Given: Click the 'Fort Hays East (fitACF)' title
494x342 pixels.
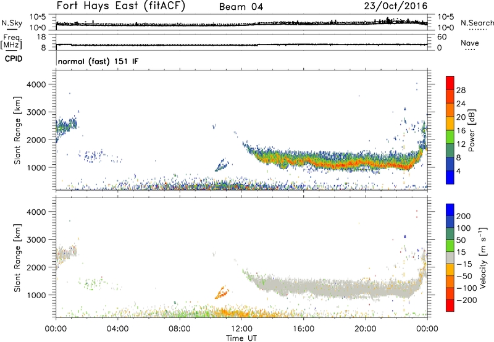Looking at the screenshot, I should (x=120, y=6).
